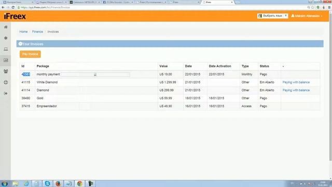Click the logout arrow icon in the sidebar
This screenshot has height=187, width=332.
click(x=6, y=94)
